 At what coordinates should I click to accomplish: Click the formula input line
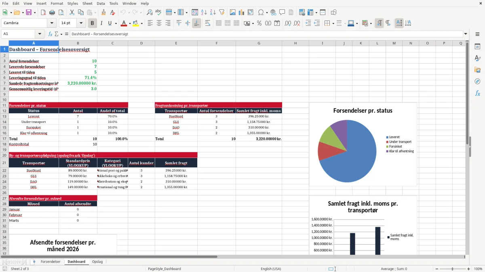pyautogui.click(x=266, y=34)
